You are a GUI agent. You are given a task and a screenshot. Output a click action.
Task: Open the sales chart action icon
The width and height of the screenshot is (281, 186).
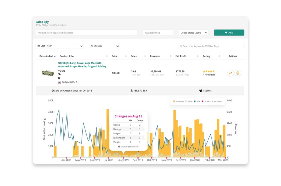(x=231, y=73)
